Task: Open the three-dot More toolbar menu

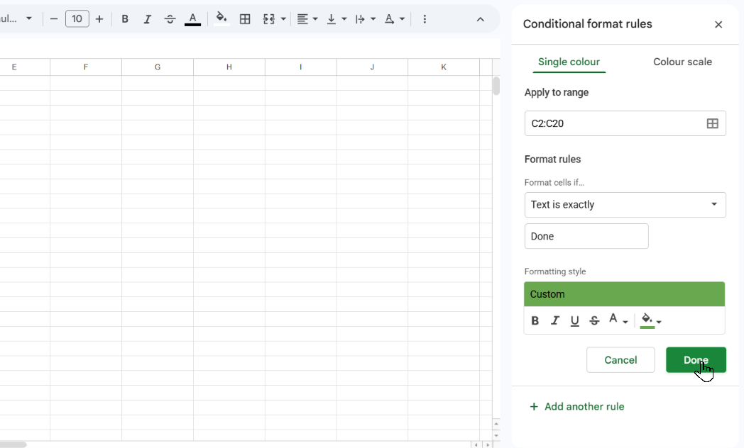Action: [425, 19]
